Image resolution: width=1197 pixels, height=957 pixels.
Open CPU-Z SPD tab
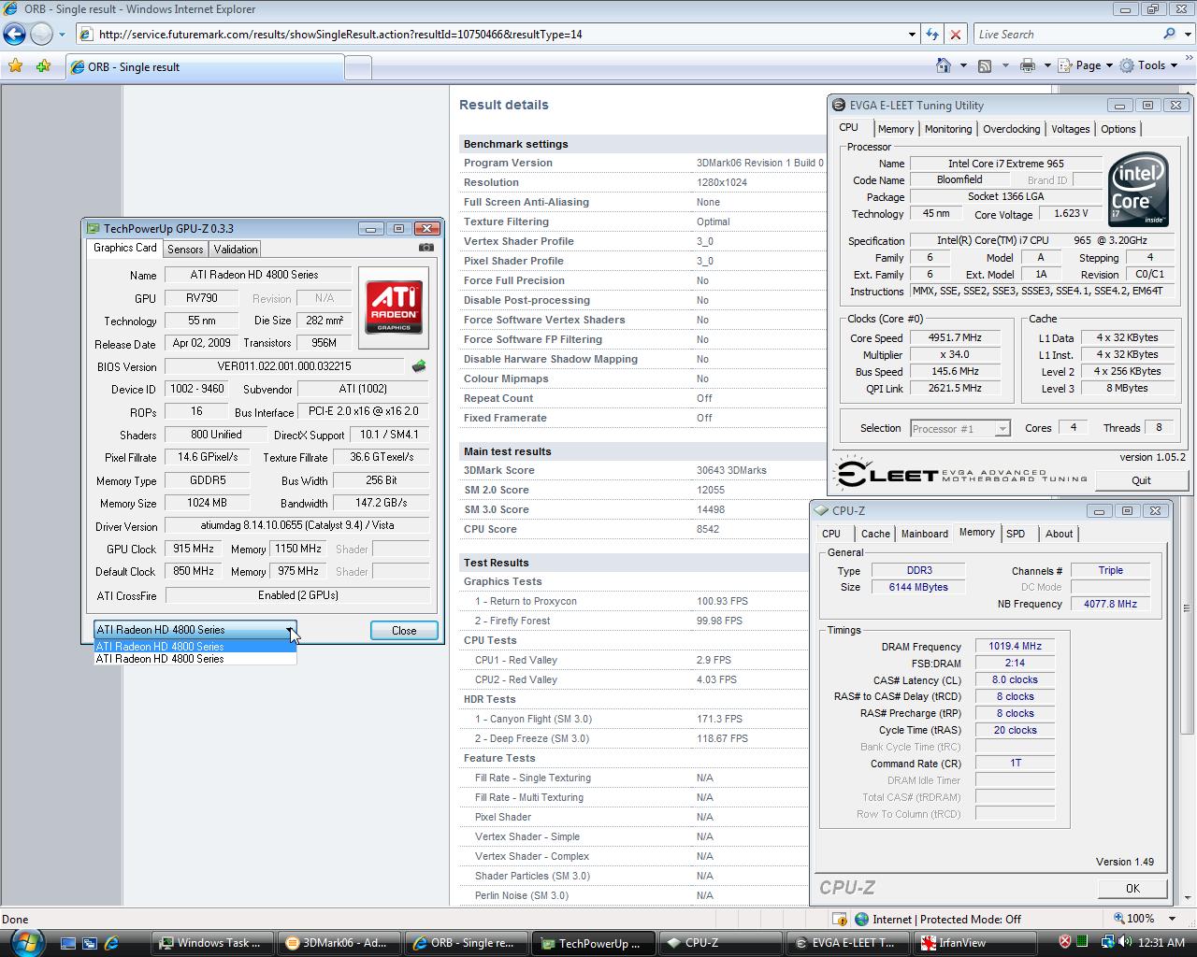(1016, 534)
